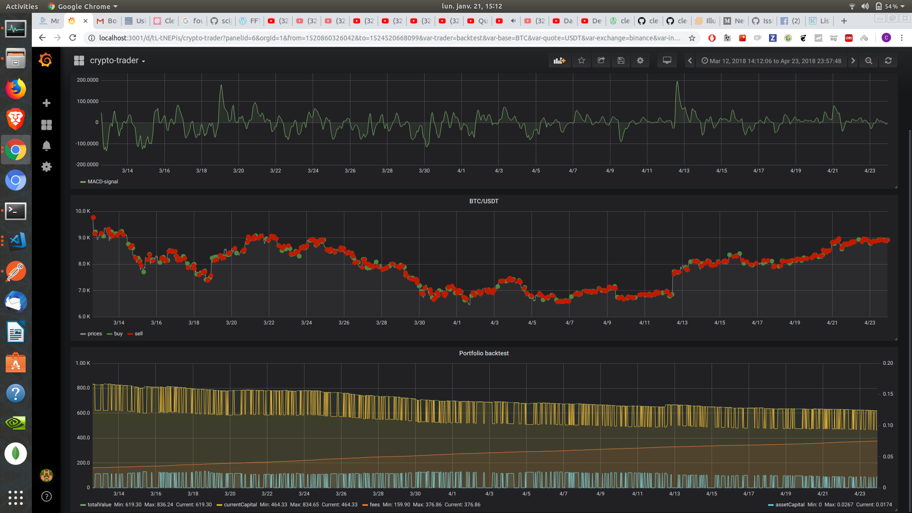This screenshot has height=513, width=912.
Task: Expand the crypto-trader dashboard dropdown
Action: point(117,60)
